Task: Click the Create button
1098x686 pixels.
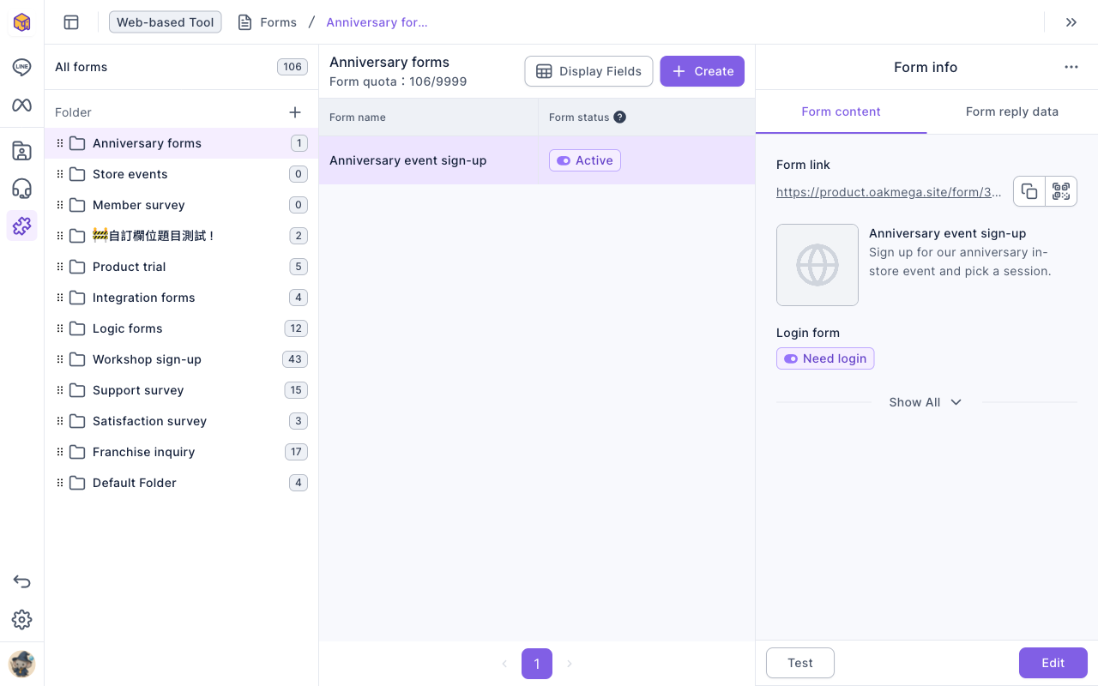Action: (702, 71)
